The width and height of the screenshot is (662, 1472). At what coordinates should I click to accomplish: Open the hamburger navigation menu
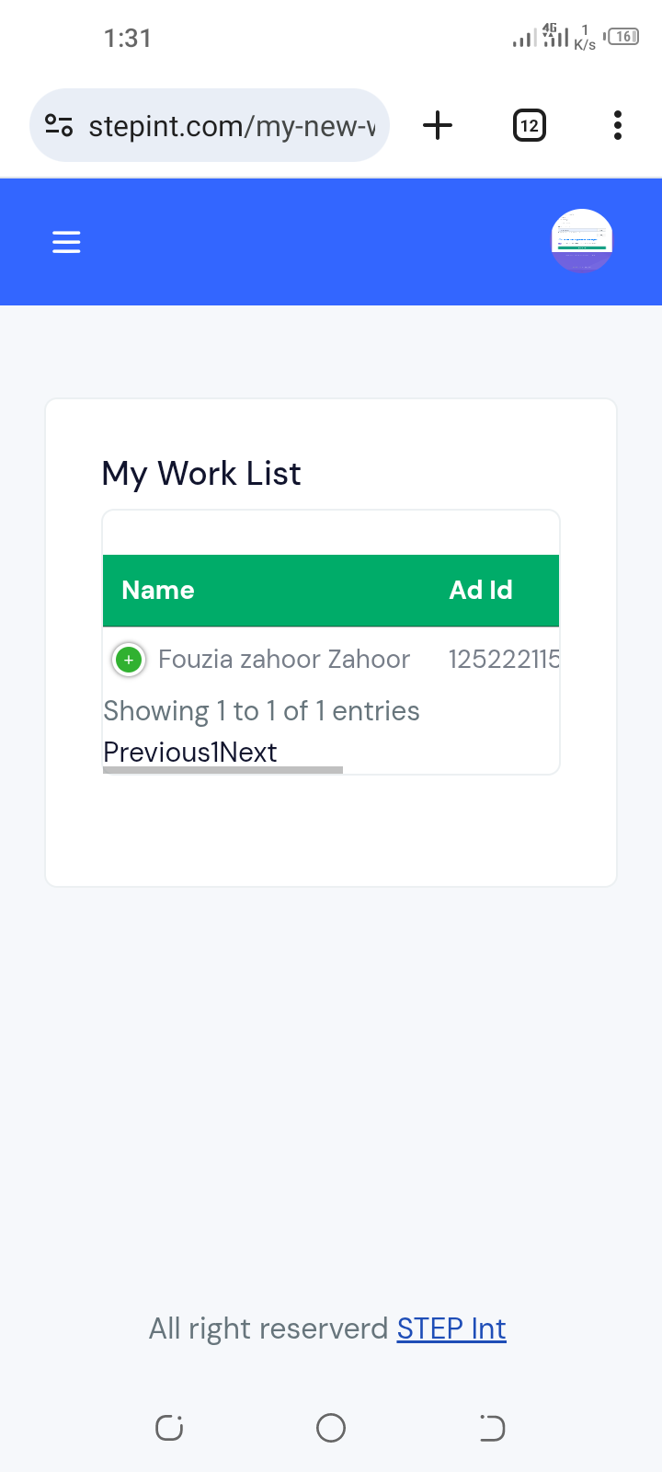[x=66, y=242]
